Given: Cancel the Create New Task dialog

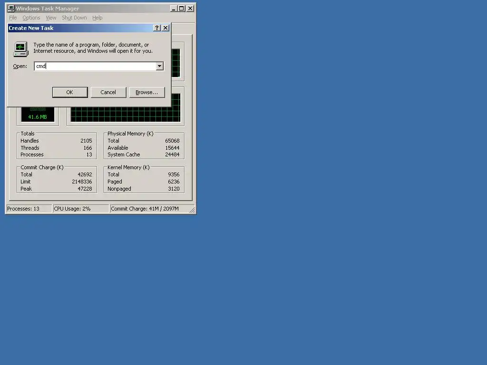Looking at the screenshot, I should [108, 92].
